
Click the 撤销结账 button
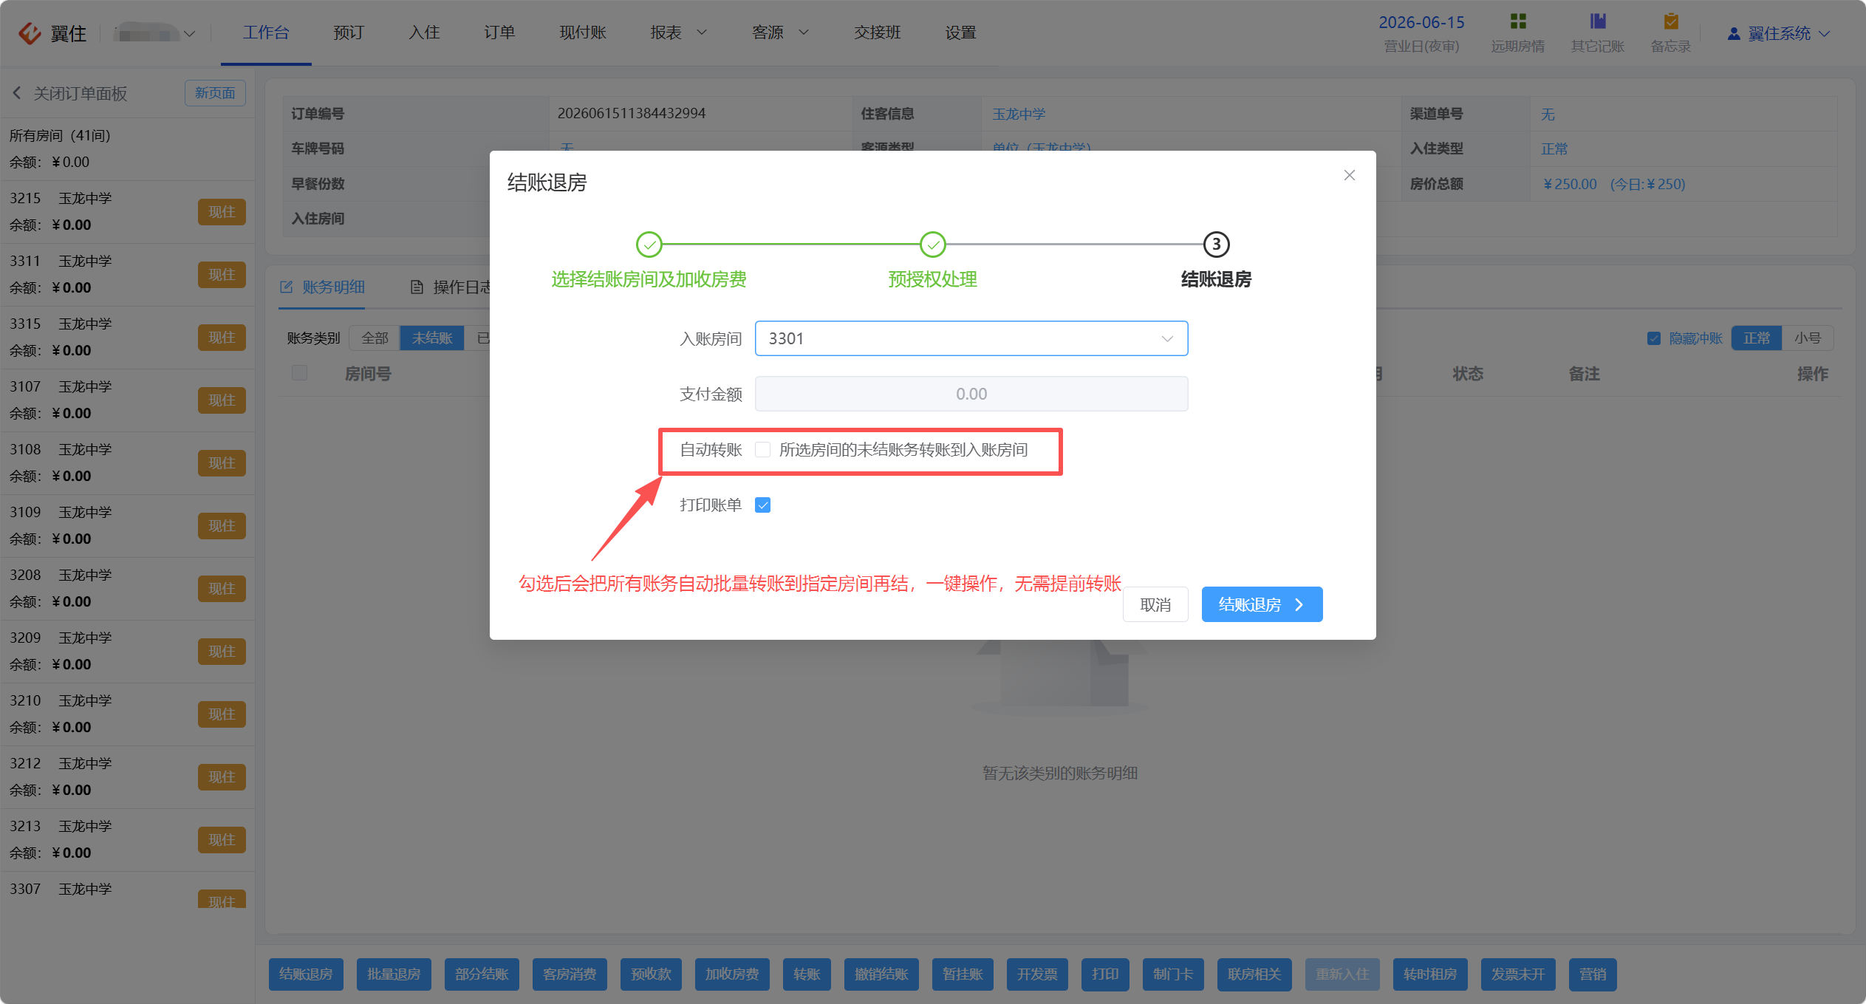(881, 974)
